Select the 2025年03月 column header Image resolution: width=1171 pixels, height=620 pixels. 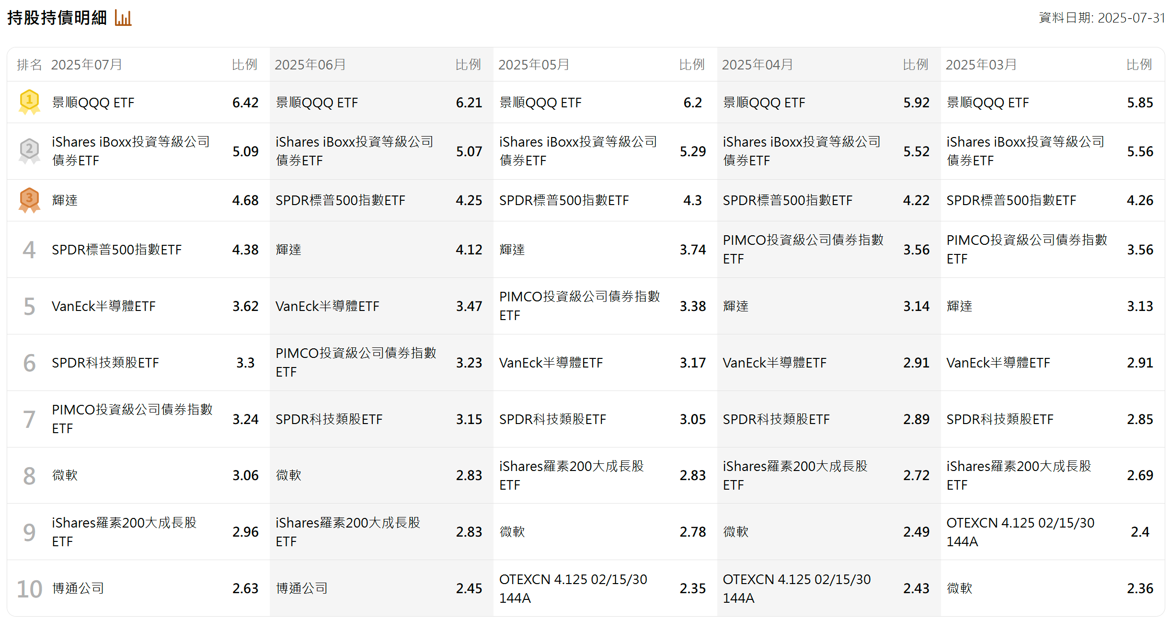click(x=980, y=64)
